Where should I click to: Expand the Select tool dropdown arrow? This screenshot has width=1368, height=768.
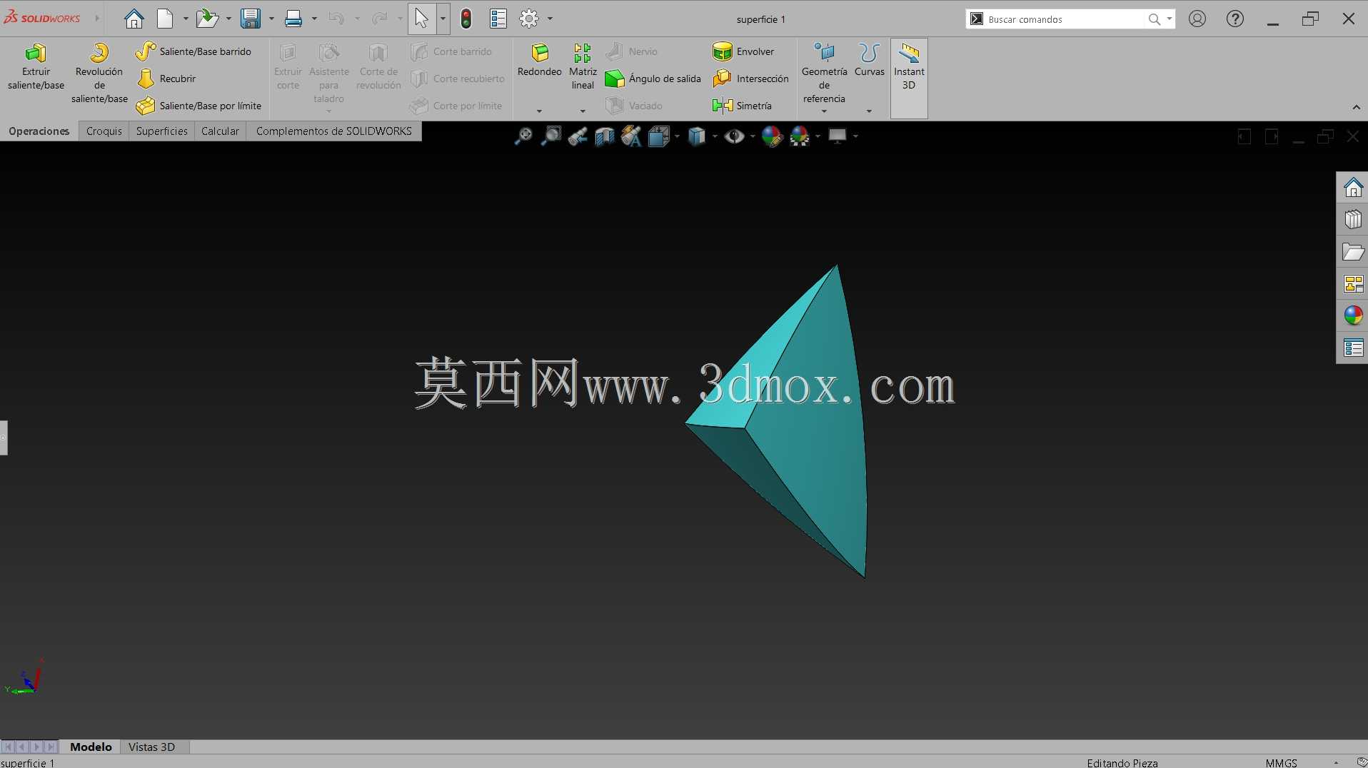[443, 19]
